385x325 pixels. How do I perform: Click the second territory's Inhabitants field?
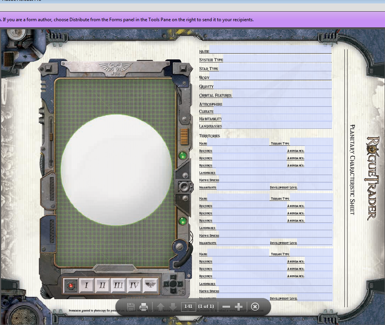[x=243, y=241]
